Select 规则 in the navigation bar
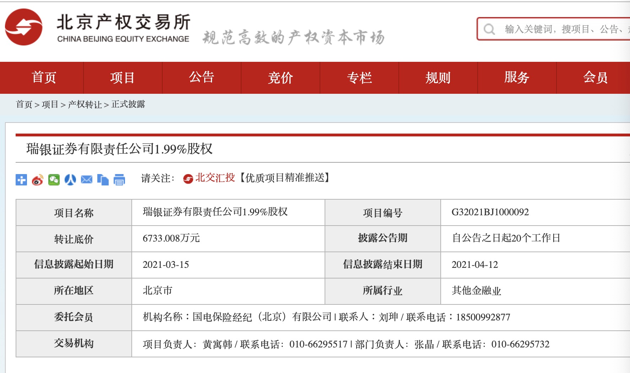630x373 pixels. (x=438, y=78)
